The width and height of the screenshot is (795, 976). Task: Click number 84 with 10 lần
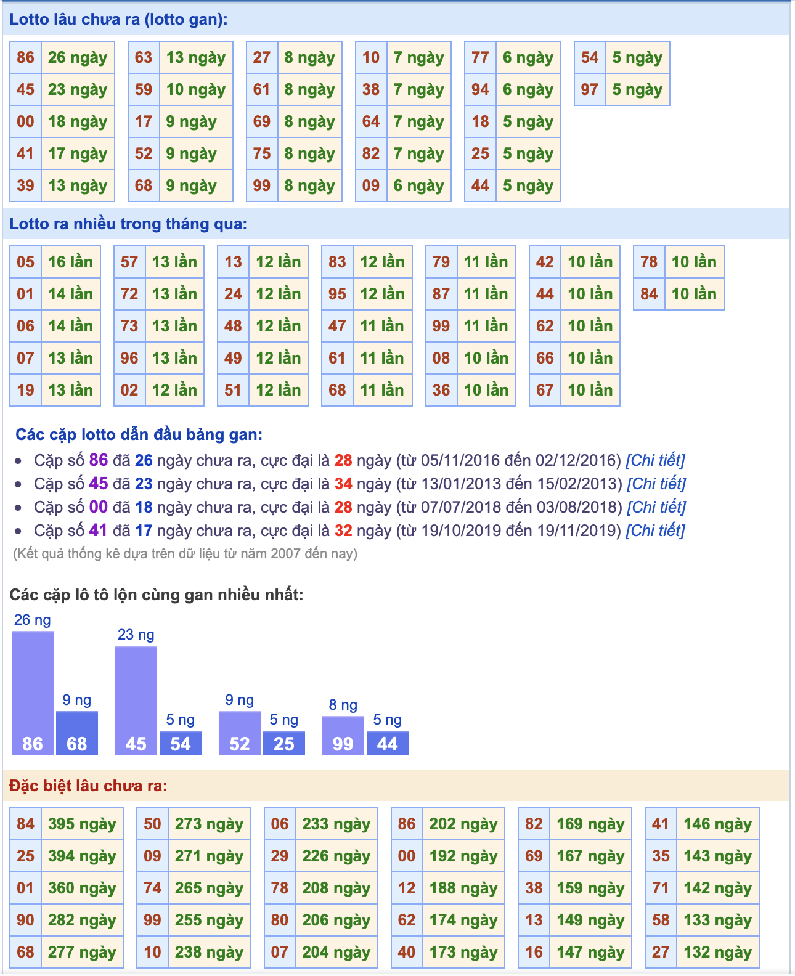tap(649, 294)
